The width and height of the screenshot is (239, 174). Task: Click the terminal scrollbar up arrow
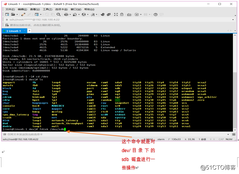(x=235, y=35)
